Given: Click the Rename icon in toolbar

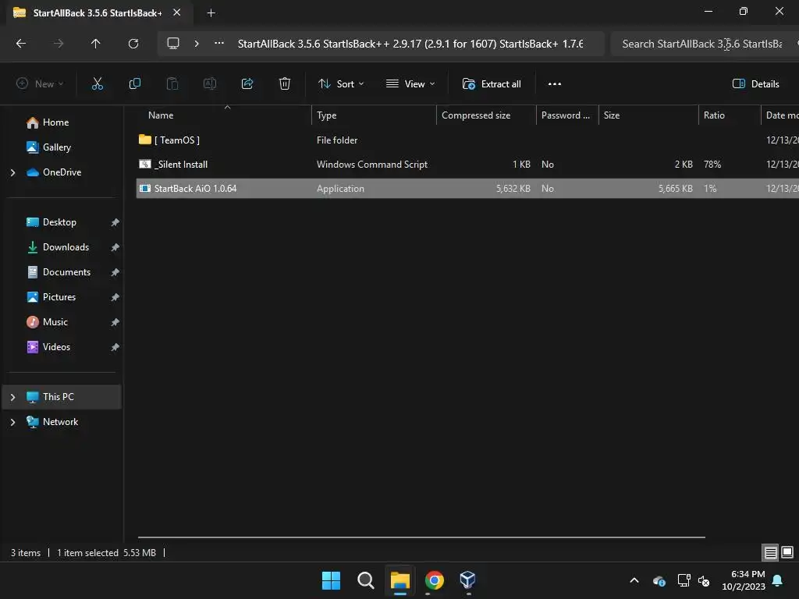Looking at the screenshot, I should point(210,84).
